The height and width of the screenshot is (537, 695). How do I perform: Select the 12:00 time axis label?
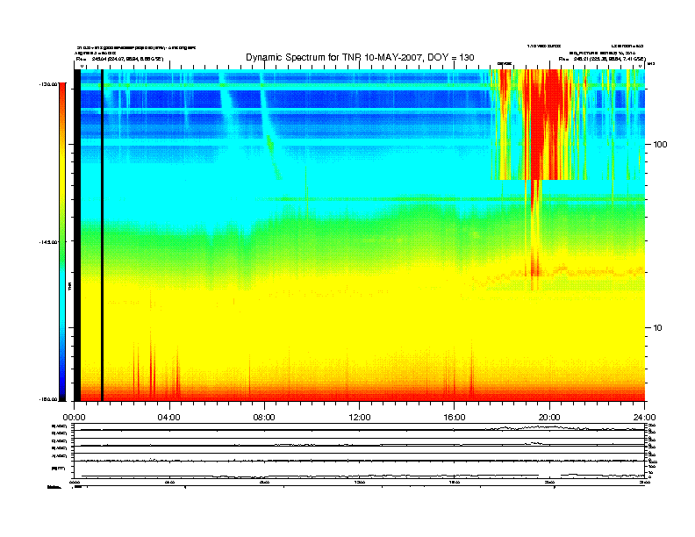(x=360, y=418)
